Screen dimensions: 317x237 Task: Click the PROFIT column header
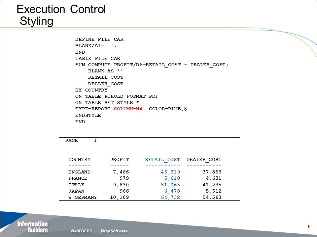tap(120, 159)
